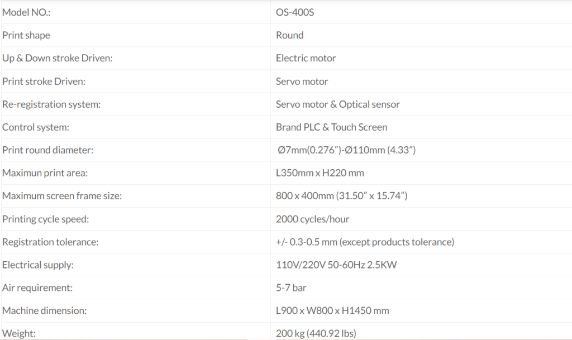Click the Electric motor value
Image resolution: width=572 pixels, height=340 pixels.
point(306,58)
